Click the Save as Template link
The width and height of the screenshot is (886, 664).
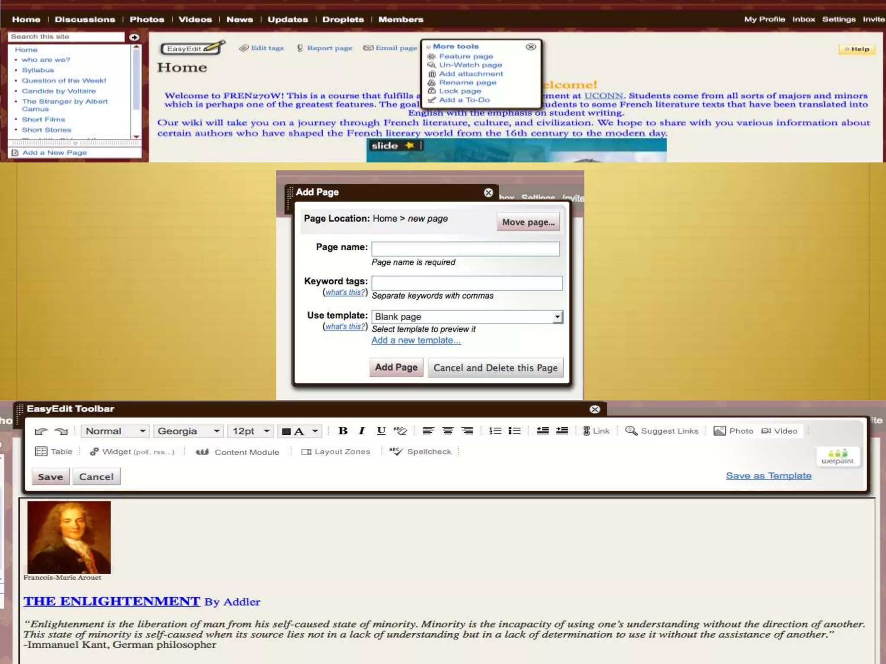[768, 476]
